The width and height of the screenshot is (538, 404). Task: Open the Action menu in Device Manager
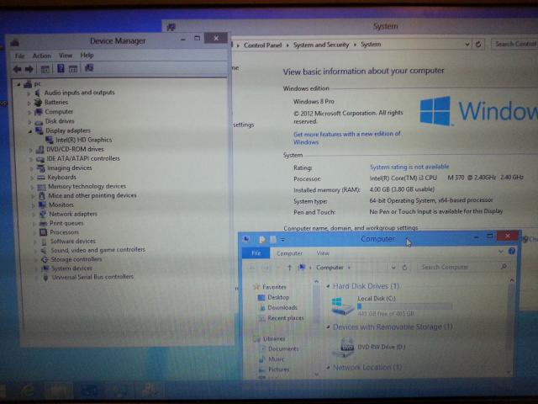[41, 56]
